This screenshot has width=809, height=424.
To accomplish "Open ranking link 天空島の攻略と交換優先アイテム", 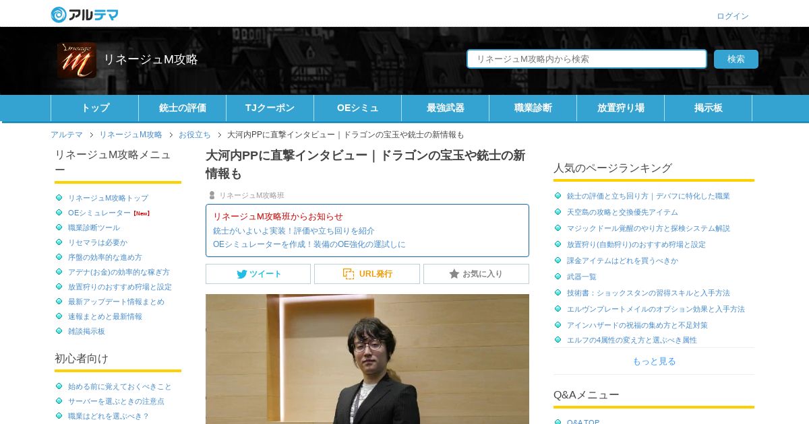I will [622, 212].
